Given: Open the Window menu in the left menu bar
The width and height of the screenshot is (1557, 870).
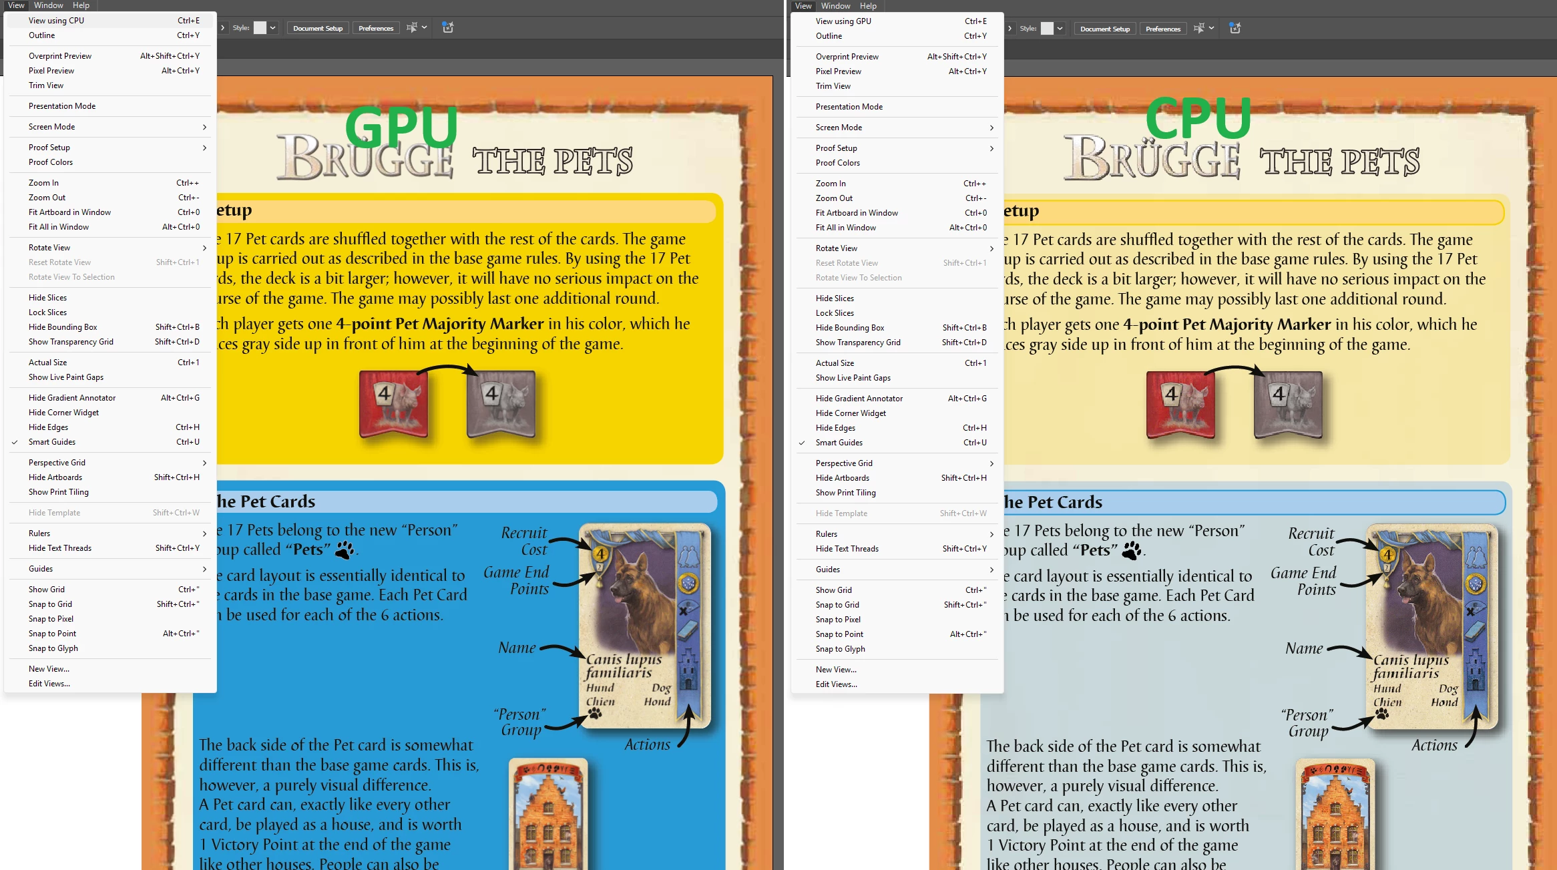Looking at the screenshot, I should pos(49,5).
